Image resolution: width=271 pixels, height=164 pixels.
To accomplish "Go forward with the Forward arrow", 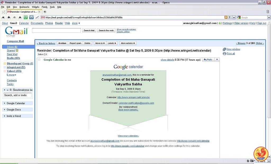I will (x=14, y=17).
